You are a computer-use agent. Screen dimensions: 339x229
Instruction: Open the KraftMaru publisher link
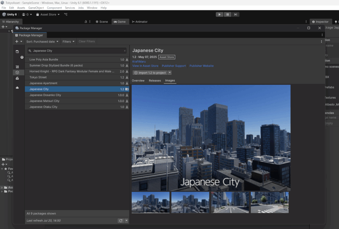pos(139,61)
